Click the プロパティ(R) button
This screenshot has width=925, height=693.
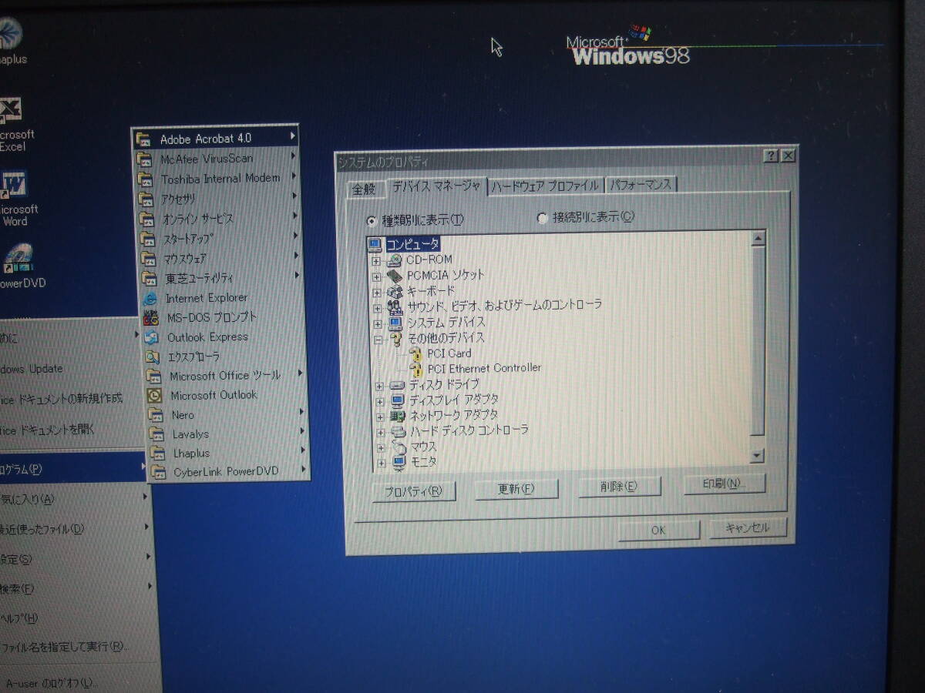(413, 491)
